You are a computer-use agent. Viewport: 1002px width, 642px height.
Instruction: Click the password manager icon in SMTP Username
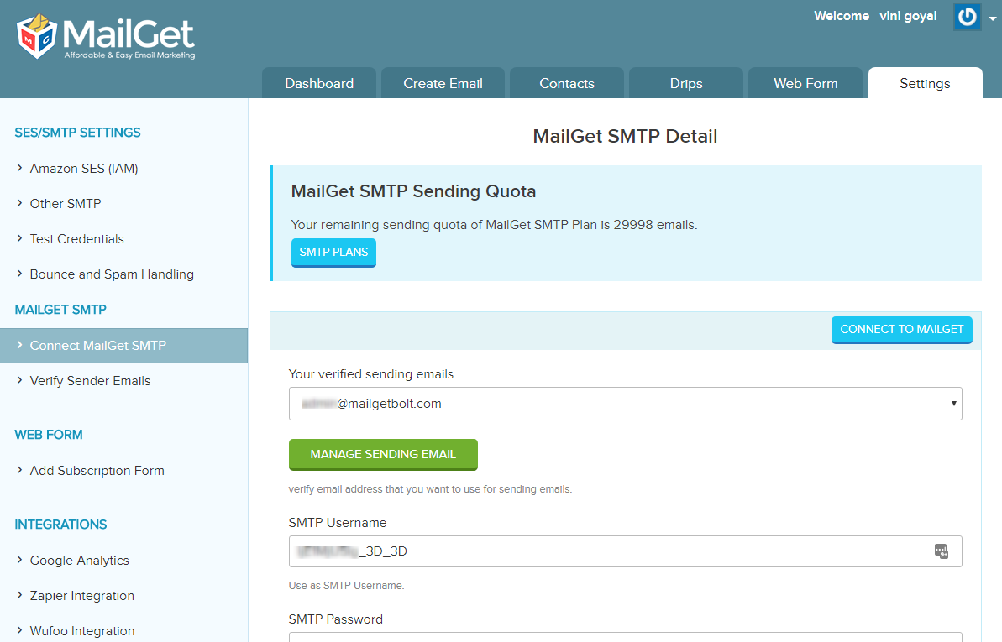pyautogui.click(x=942, y=551)
